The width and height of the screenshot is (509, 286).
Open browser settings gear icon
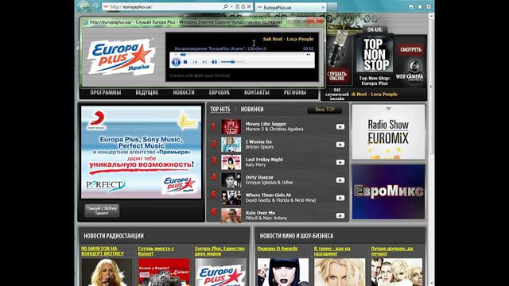(x=429, y=6)
